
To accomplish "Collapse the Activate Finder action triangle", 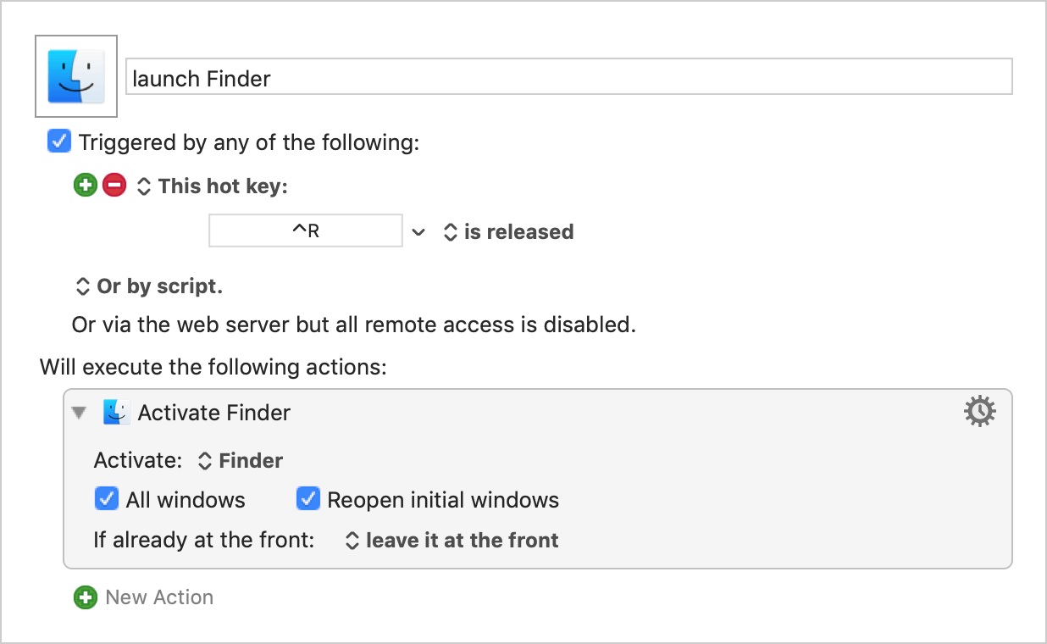I will (x=80, y=413).
